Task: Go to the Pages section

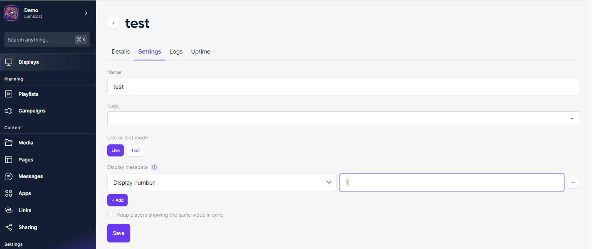Action: pyautogui.click(x=25, y=159)
